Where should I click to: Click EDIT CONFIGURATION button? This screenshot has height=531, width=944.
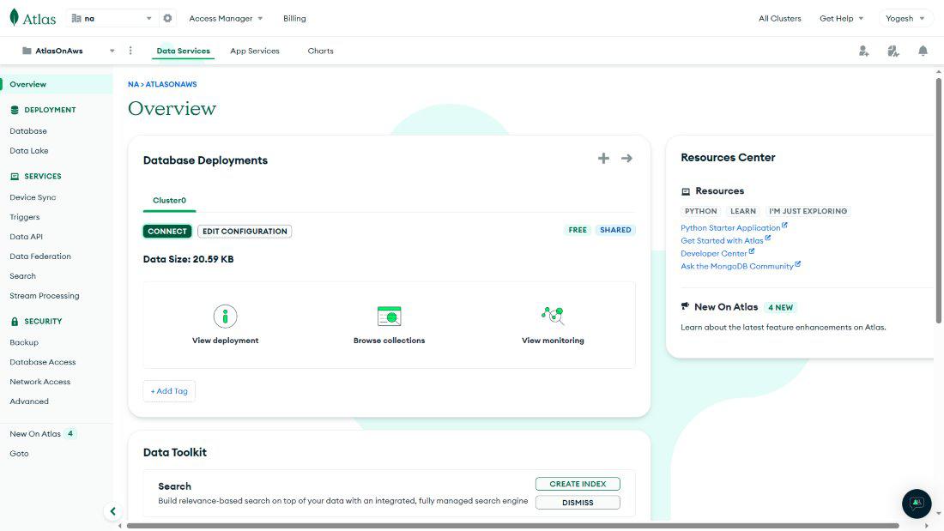245,231
